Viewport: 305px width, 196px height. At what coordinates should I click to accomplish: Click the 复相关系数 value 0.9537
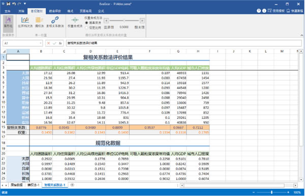[150, 127]
